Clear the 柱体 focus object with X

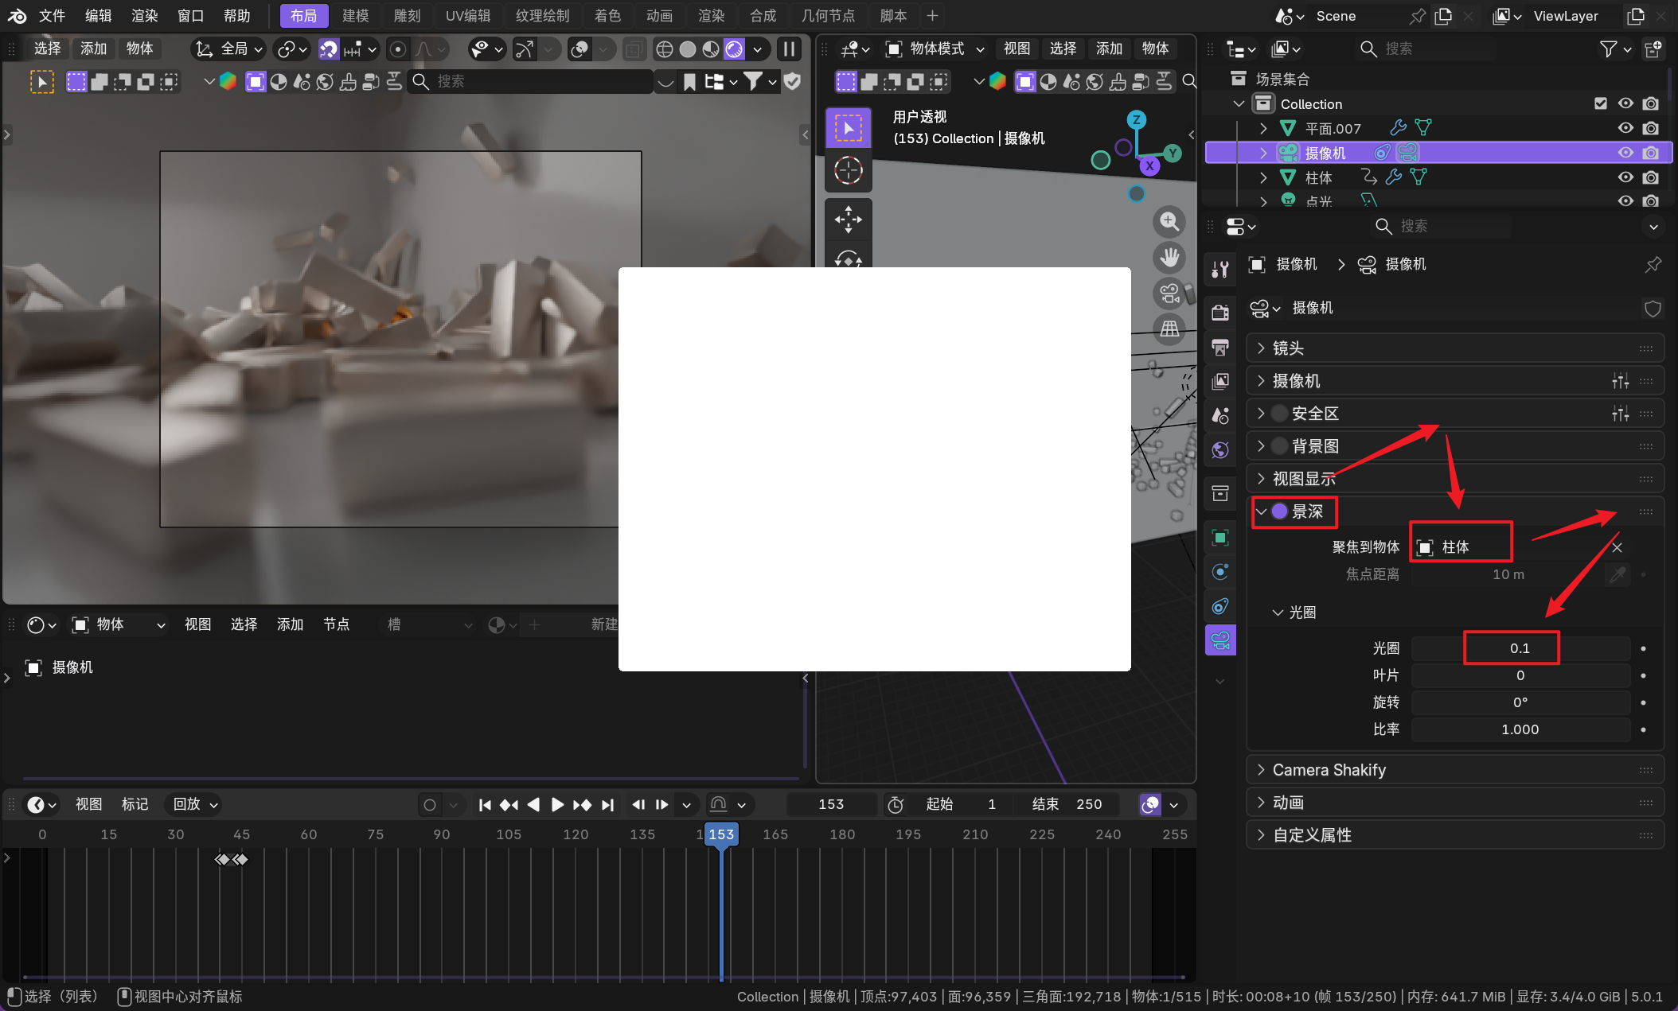[1617, 547]
